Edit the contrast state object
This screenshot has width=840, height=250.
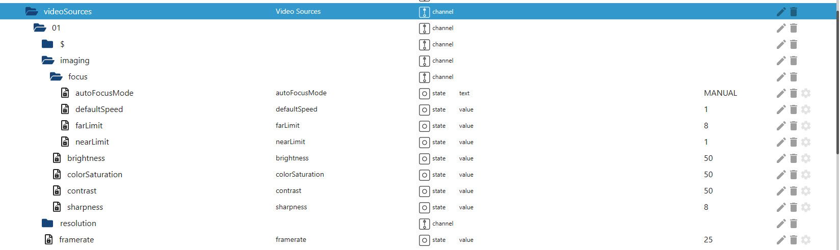pyautogui.click(x=781, y=191)
